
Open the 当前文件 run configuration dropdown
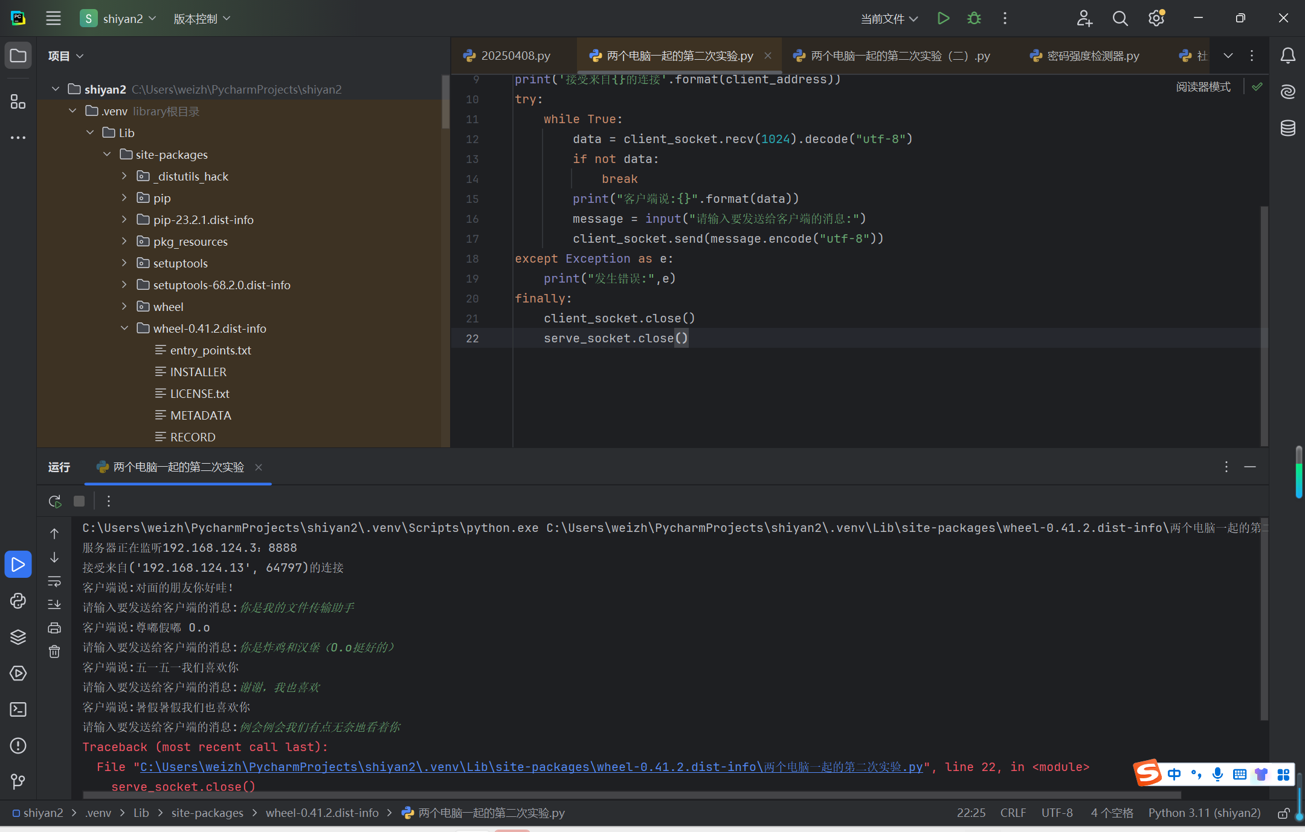point(889,19)
